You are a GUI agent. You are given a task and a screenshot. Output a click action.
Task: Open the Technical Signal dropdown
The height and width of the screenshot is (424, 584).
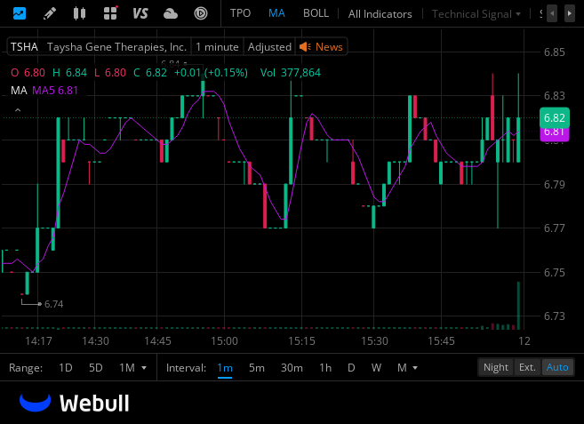click(x=476, y=14)
